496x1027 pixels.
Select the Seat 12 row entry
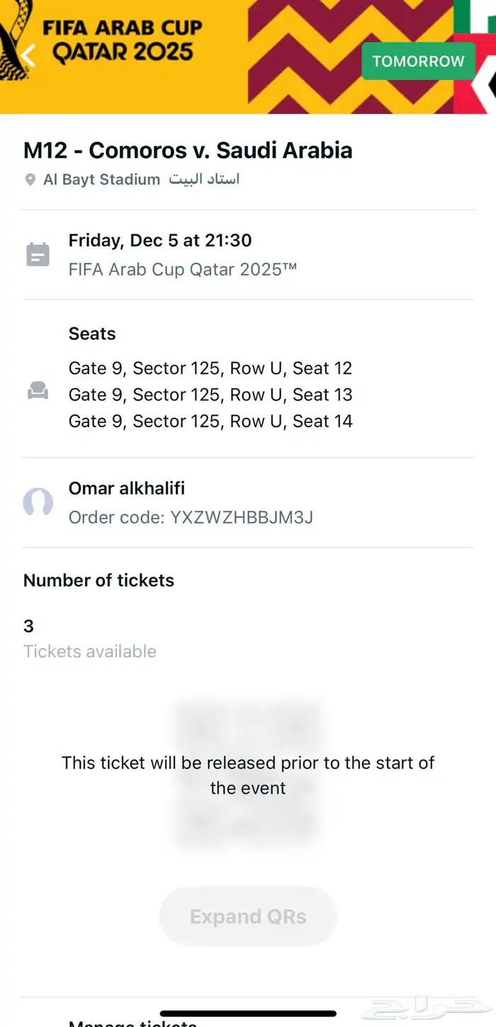pos(210,368)
